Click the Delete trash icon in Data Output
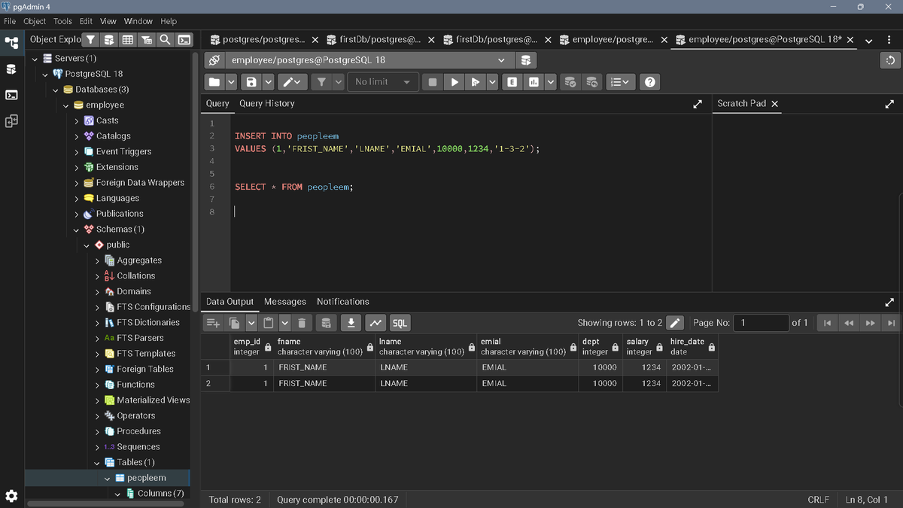This screenshot has width=903, height=508. [x=302, y=323]
